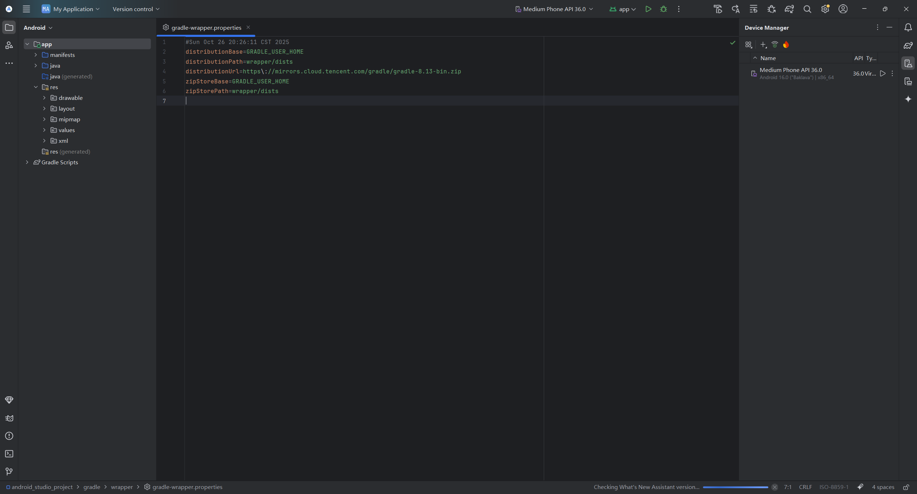
Task: Cancel the Checking What's New progress bar
Action: (x=774, y=487)
